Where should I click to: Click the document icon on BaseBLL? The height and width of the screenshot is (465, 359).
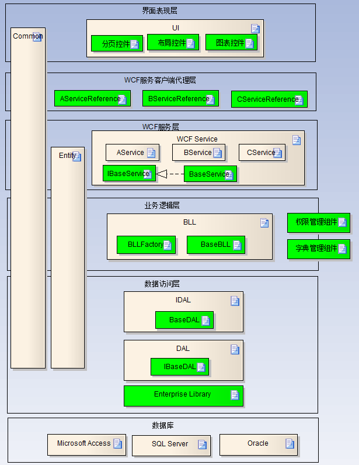[238, 245]
